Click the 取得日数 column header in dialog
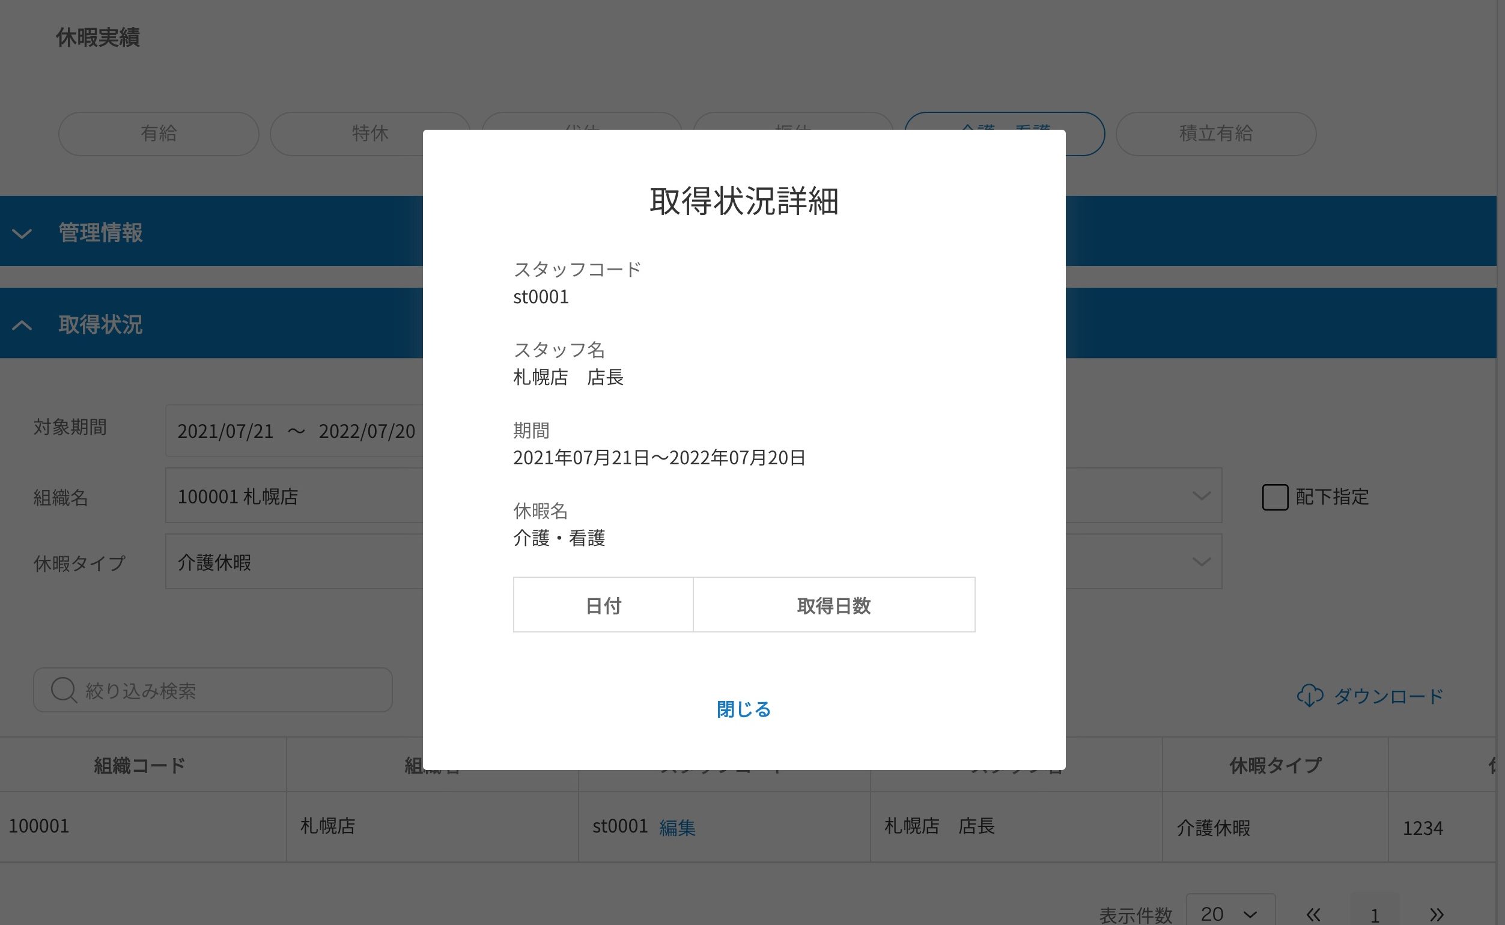 (833, 605)
